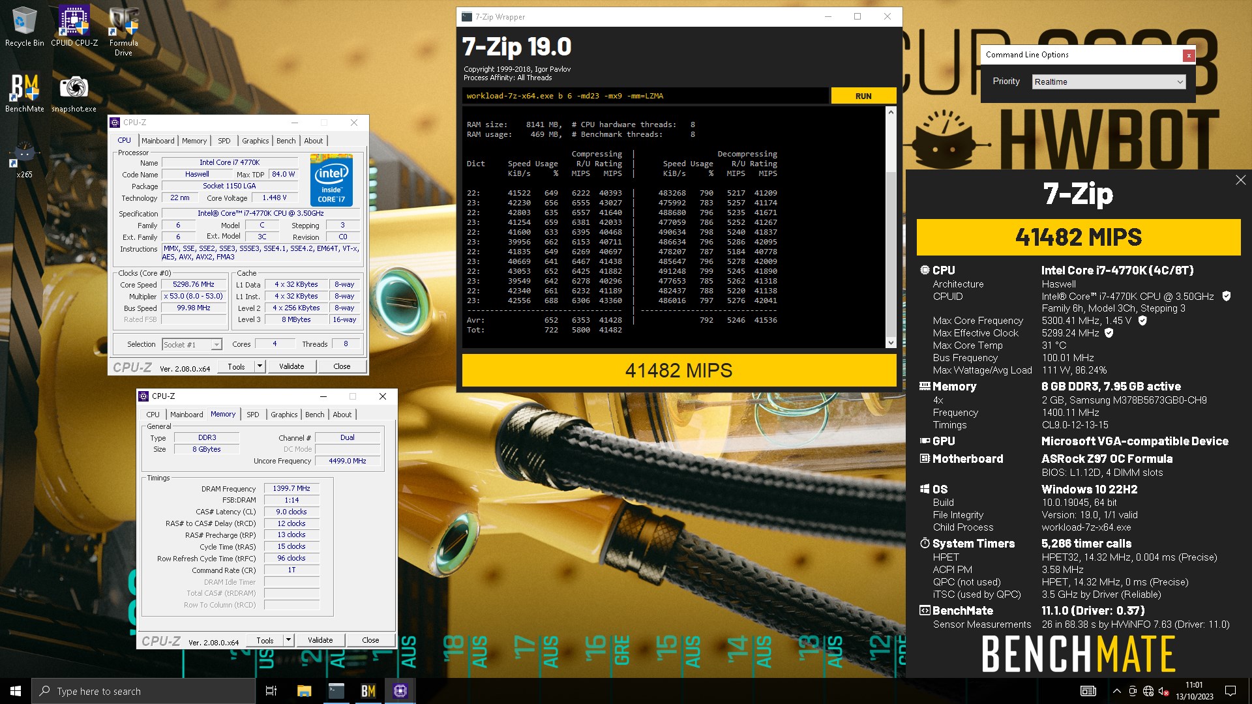This screenshot has width=1252, height=704.
Task: Click the Intel Core i7 logo in CPU-Z
Action: click(331, 181)
